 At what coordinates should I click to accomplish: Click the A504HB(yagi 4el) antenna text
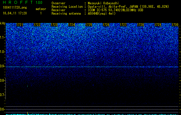pyautogui.click(x=102, y=14)
